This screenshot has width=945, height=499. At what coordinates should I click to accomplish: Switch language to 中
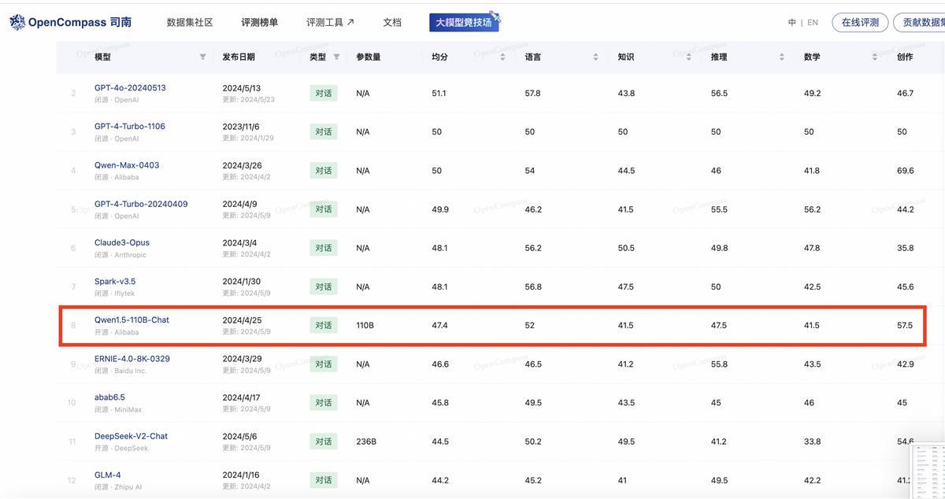click(x=791, y=23)
